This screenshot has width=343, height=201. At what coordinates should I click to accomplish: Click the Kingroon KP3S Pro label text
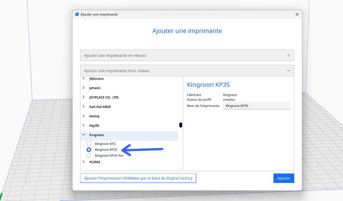click(109, 155)
